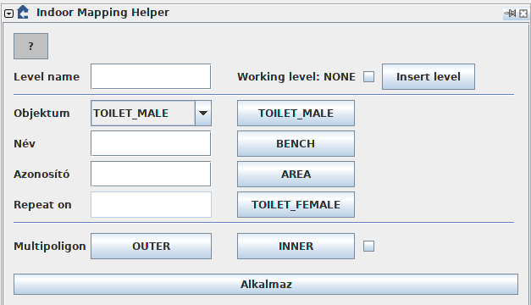Click the Alkalmaz apply button

[266, 284]
